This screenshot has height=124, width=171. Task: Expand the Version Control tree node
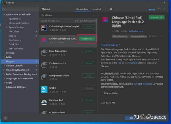point(4,66)
